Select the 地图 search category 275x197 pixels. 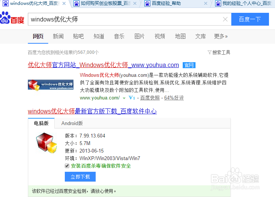pyautogui.click(x=180, y=36)
